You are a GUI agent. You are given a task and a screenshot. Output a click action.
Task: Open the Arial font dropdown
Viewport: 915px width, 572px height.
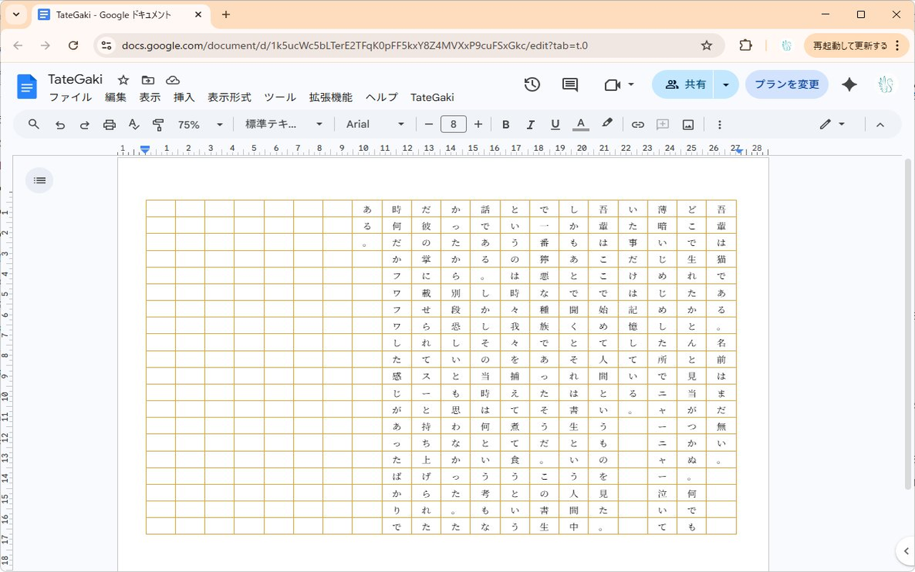click(x=375, y=124)
